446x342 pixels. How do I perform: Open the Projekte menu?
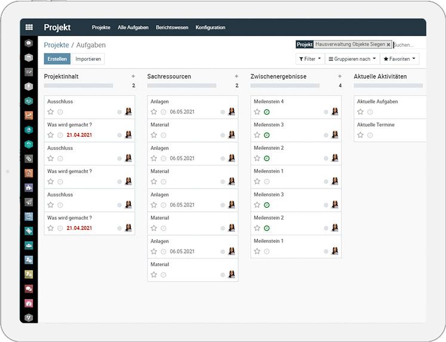101,27
